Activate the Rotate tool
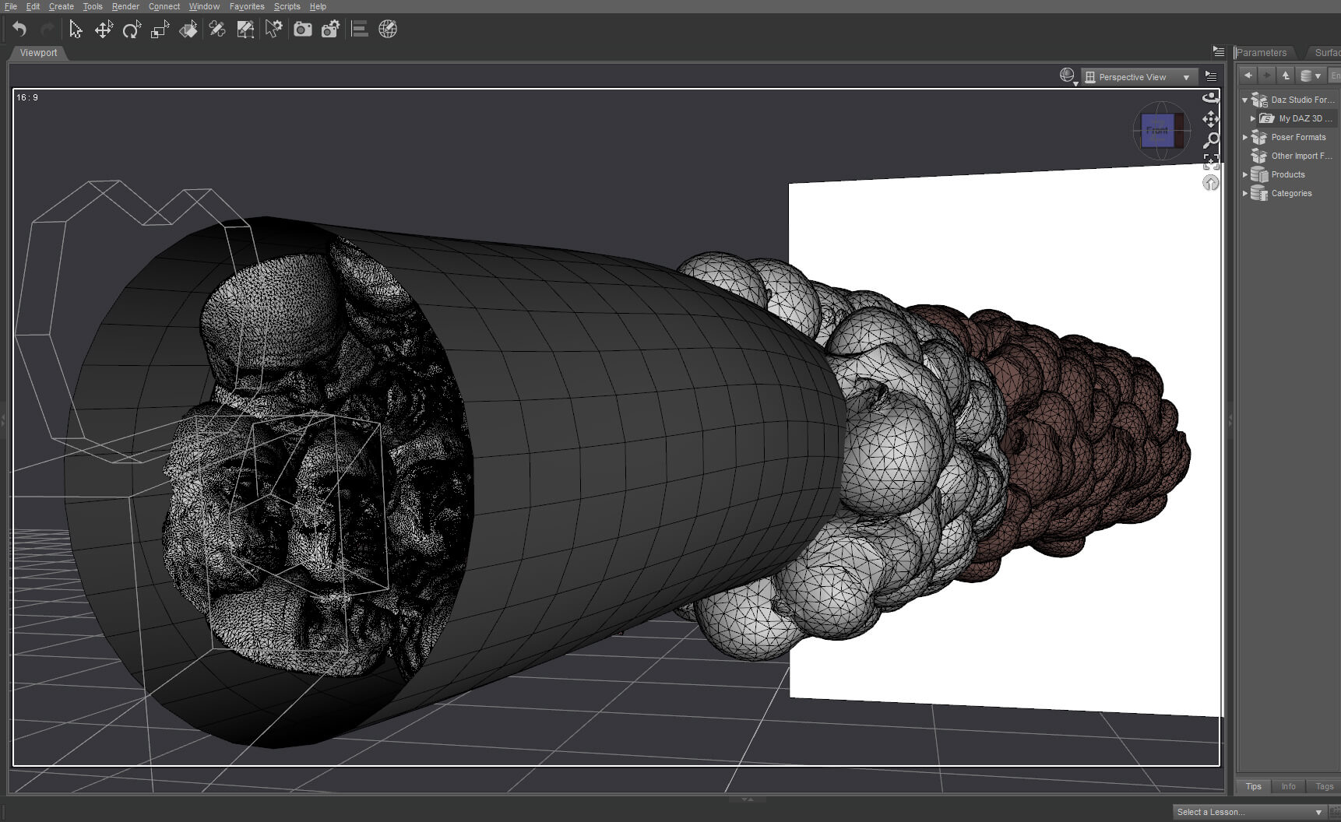 click(x=132, y=30)
